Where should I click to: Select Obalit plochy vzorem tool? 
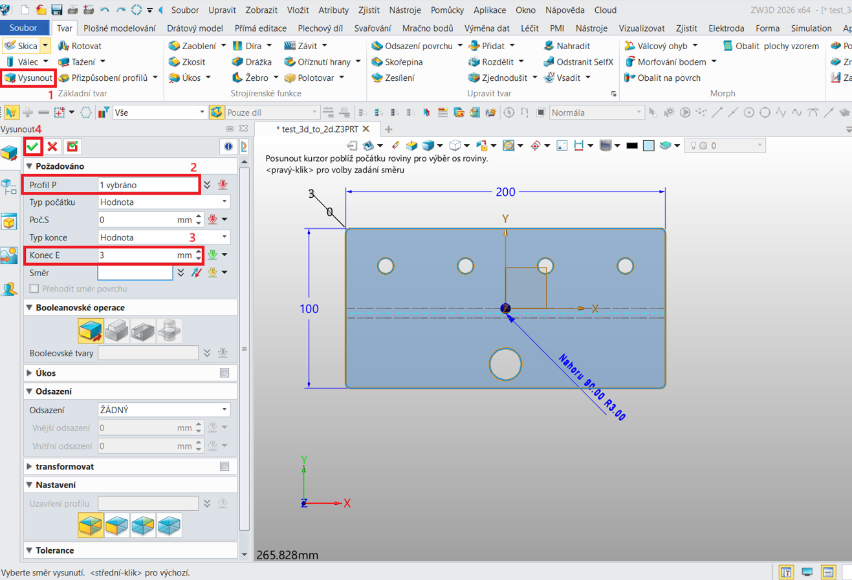[x=771, y=46]
